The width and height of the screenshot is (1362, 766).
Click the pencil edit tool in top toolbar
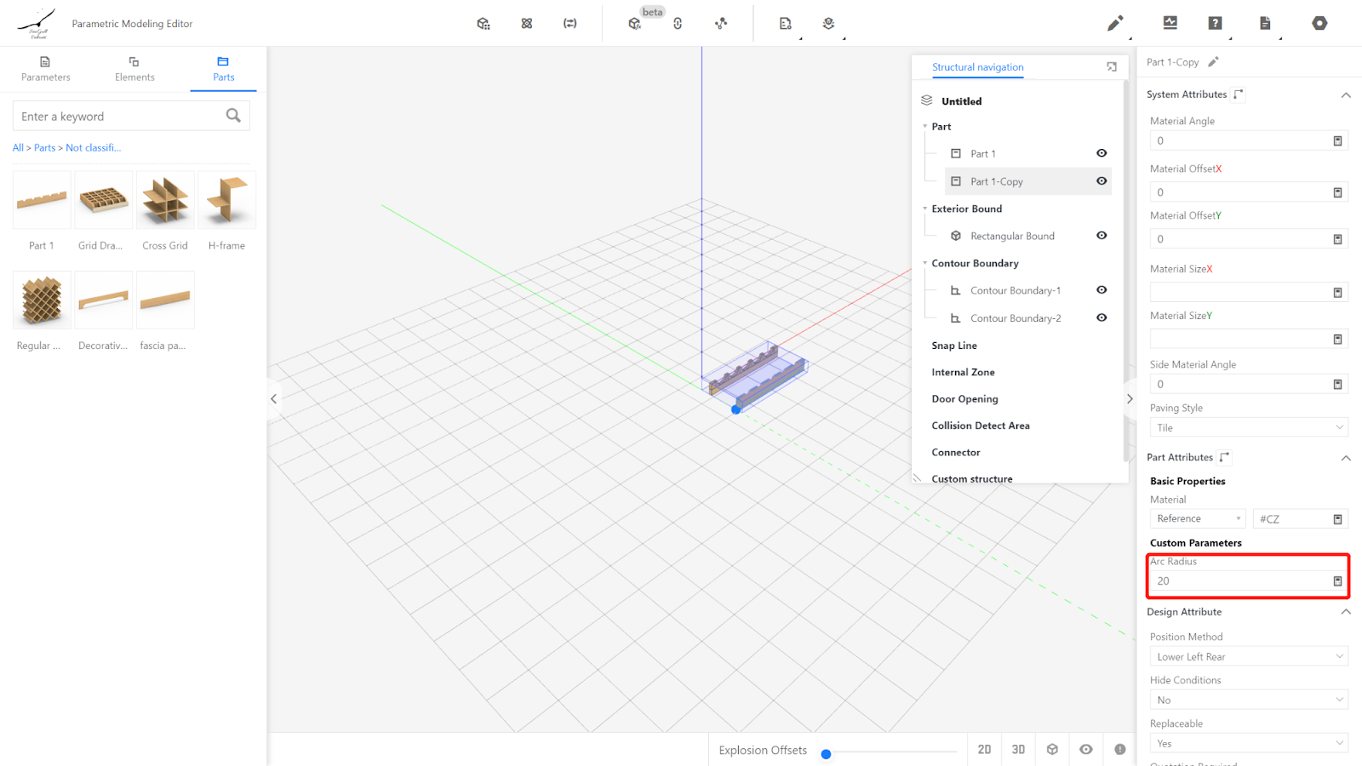(x=1114, y=24)
